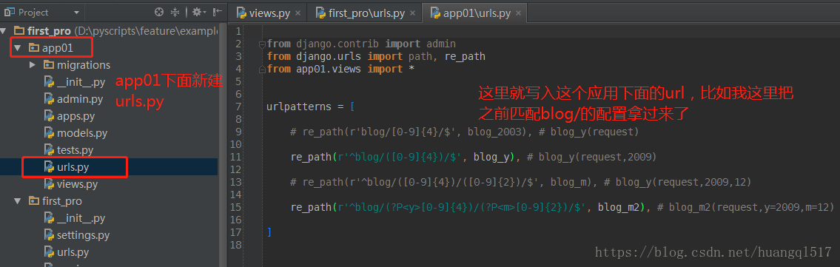Click the app01 folder icon

click(x=33, y=48)
